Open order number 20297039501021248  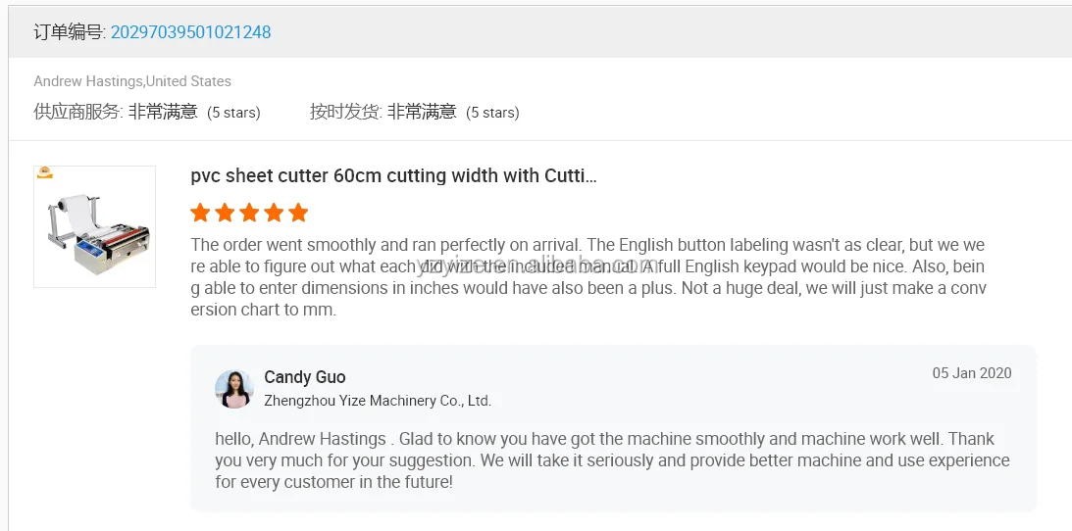click(x=190, y=32)
